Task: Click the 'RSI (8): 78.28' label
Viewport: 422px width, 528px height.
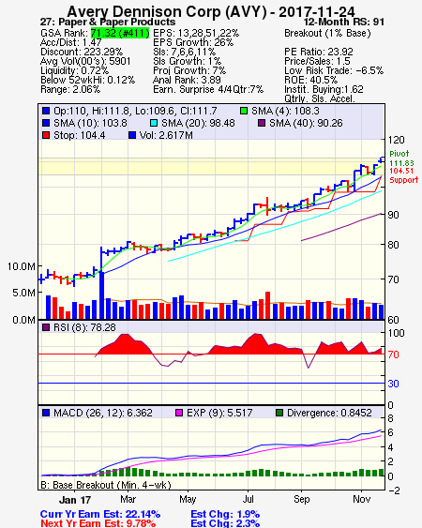Action: click(84, 327)
